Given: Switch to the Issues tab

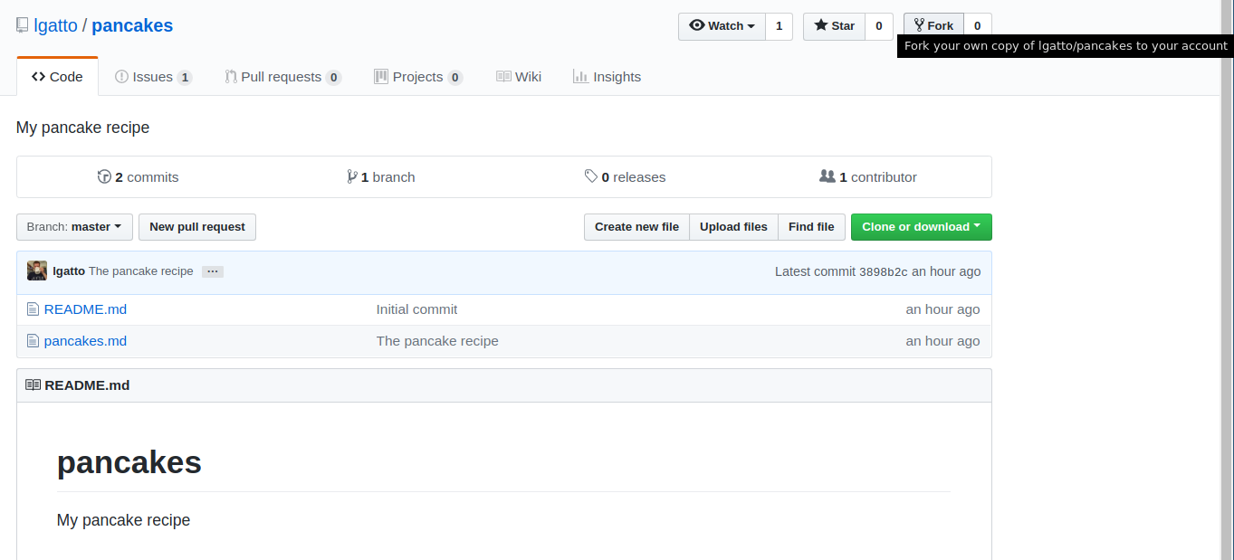Looking at the screenshot, I should (x=153, y=76).
